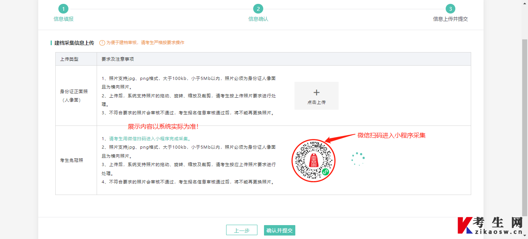Click the orange notice 为便于建档审核 text

[x=145, y=43]
